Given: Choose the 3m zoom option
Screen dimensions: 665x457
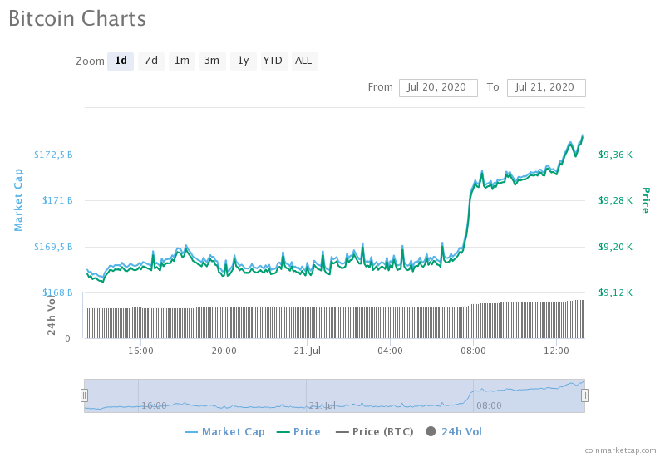Looking at the screenshot, I should (x=212, y=61).
